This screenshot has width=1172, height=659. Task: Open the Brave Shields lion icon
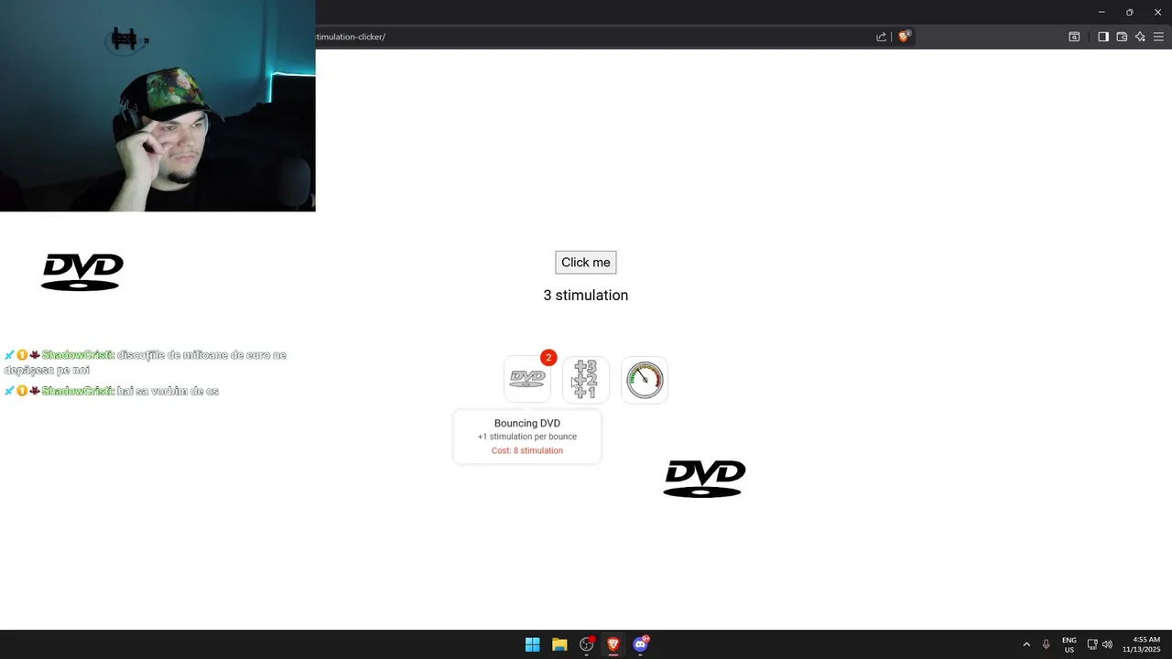(904, 37)
